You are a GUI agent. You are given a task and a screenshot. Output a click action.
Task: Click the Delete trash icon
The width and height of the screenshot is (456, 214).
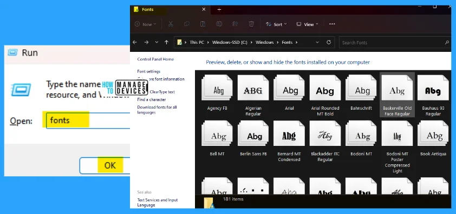click(x=251, y=24)
